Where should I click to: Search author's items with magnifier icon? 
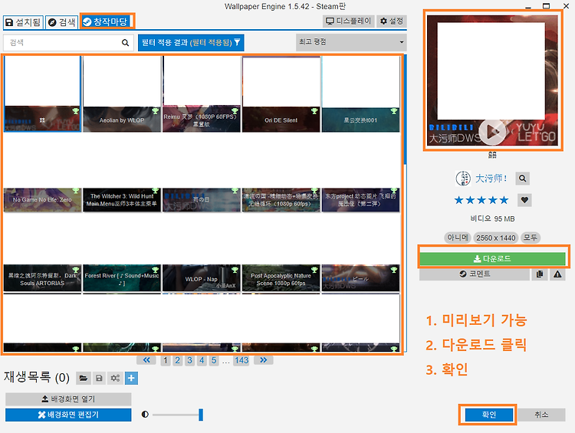(522, 179)
